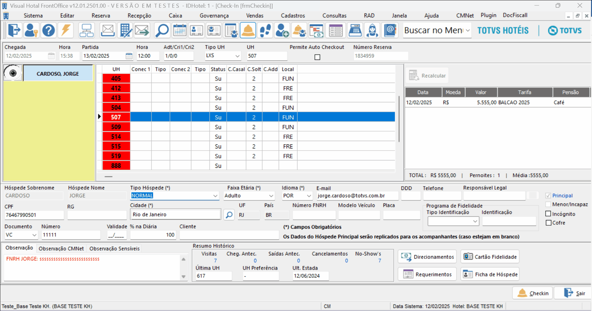Viewport: 592px width, 311px height.
Task: Check the Incógnito checkbox
Action: [548, 214]
